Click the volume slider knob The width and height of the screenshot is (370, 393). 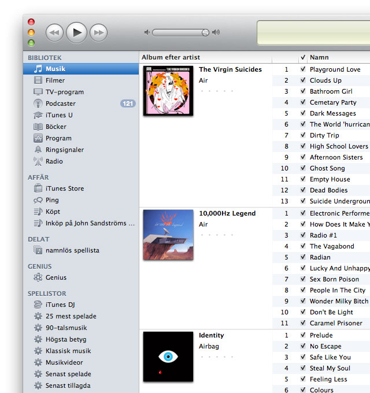click(x=205, y=32)
